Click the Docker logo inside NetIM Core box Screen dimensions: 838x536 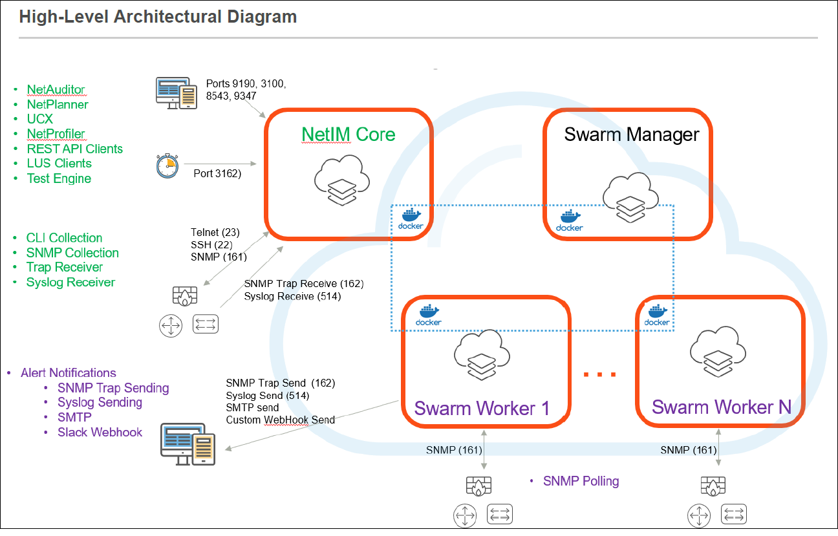coord(411,219)
